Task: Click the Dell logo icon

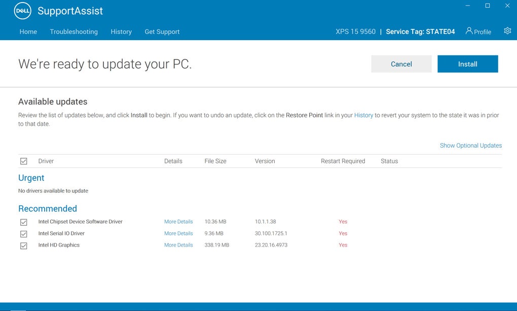Action: click(x=23, y=11)
